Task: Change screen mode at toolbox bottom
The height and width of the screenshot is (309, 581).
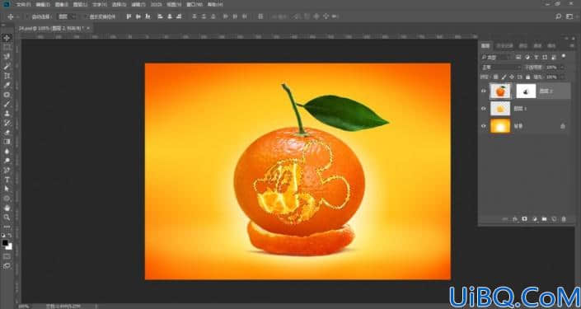Action: 7,265
